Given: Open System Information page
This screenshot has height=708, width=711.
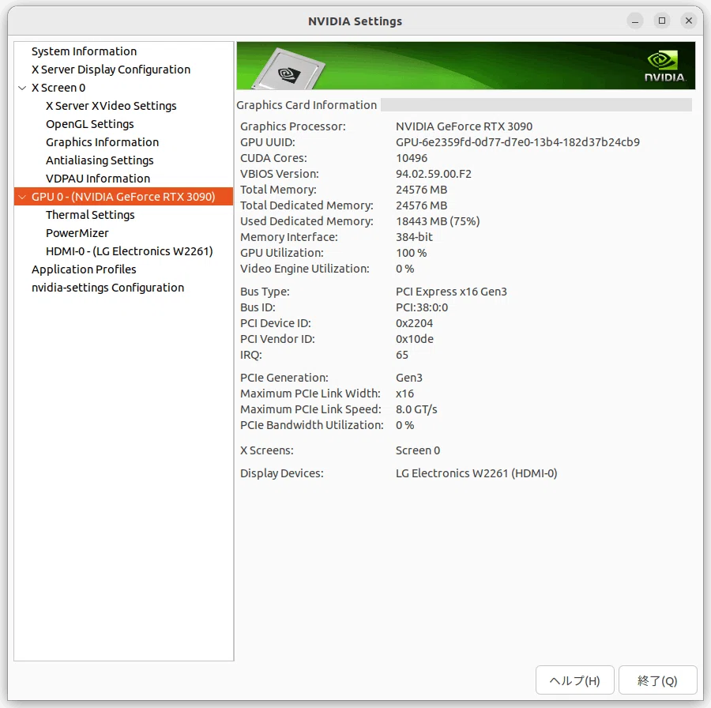Looking at the screenshot, I should click(x=84, y=51).
